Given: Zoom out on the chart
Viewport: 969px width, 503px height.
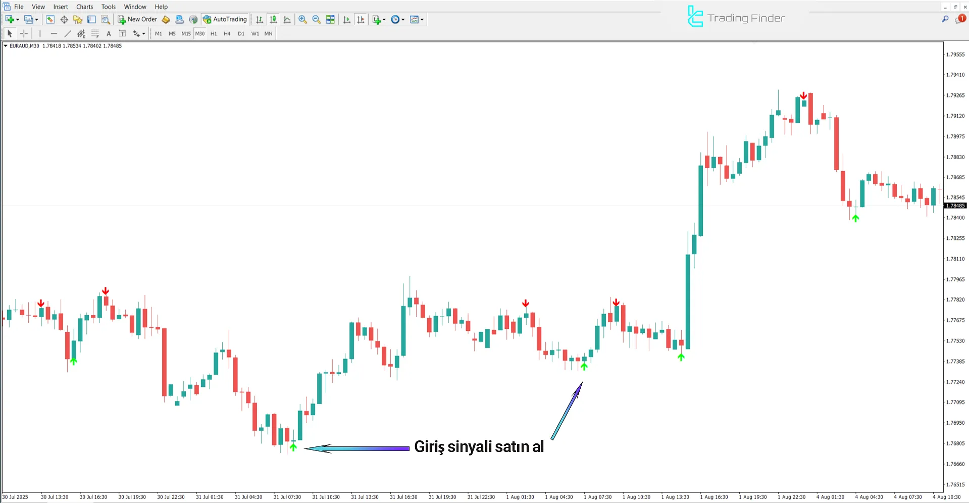Looking at the screenshot, I should [316, 19].
